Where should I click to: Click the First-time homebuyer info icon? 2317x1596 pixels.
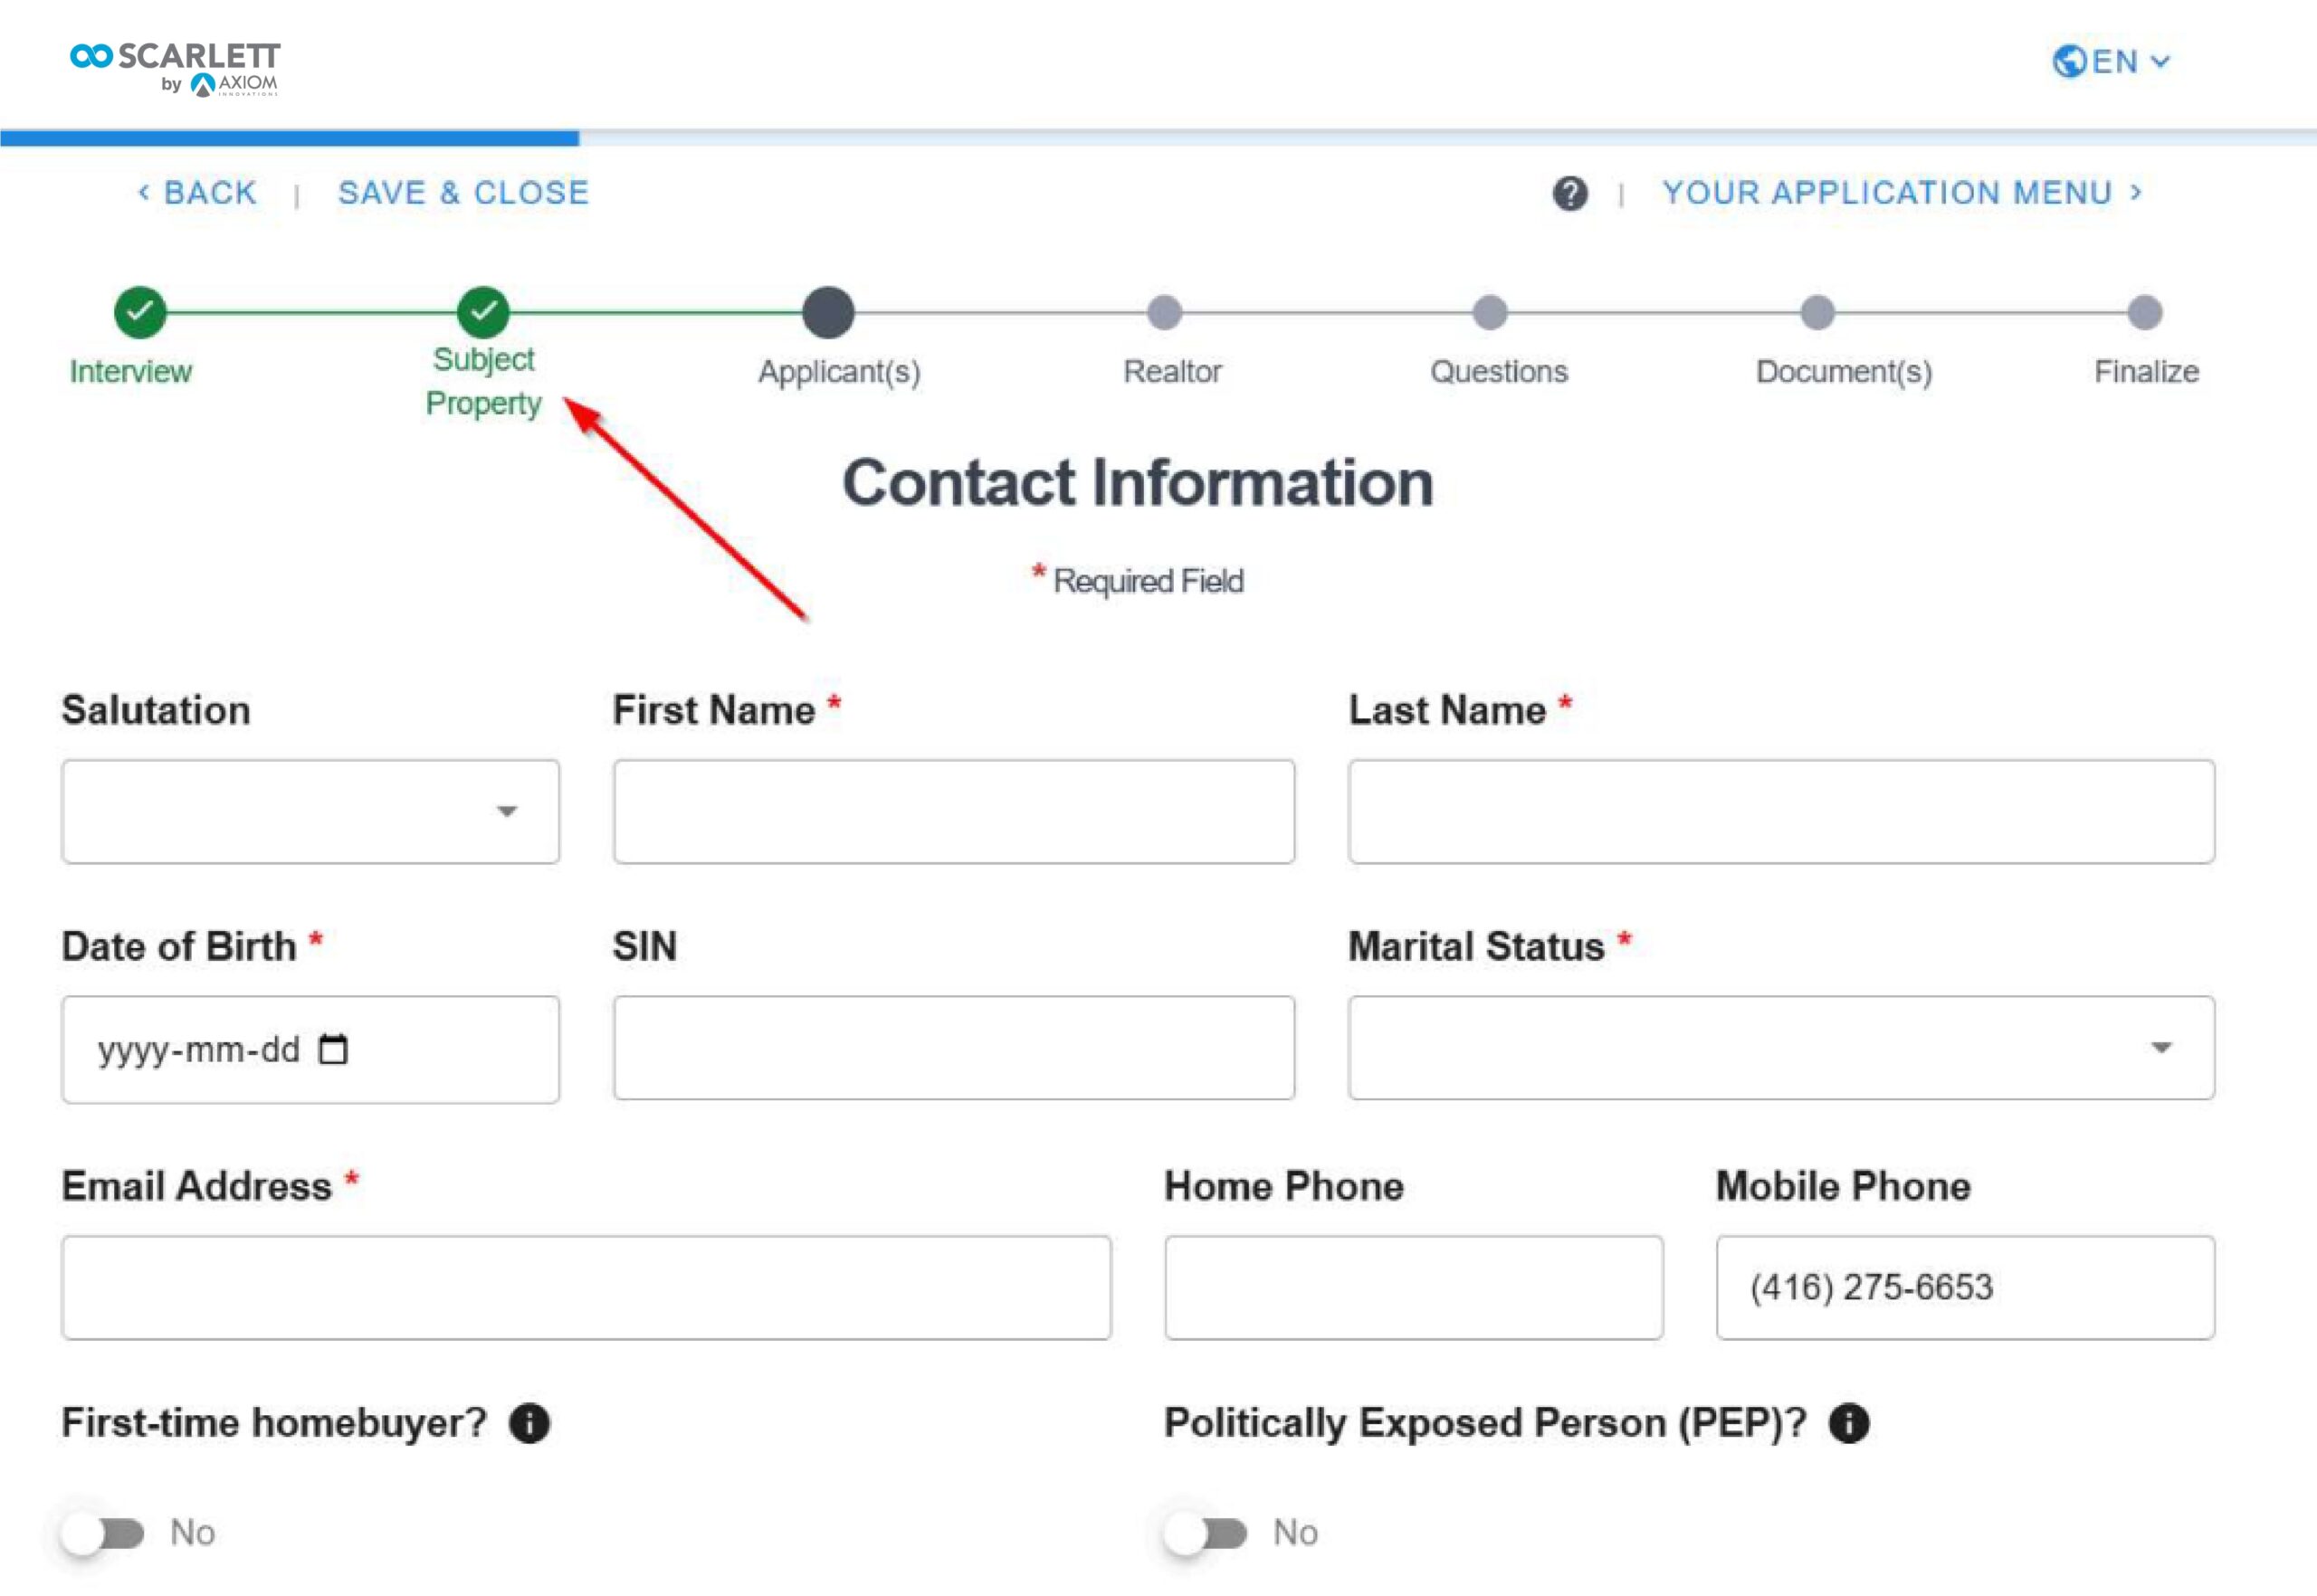pos(529,1422)
